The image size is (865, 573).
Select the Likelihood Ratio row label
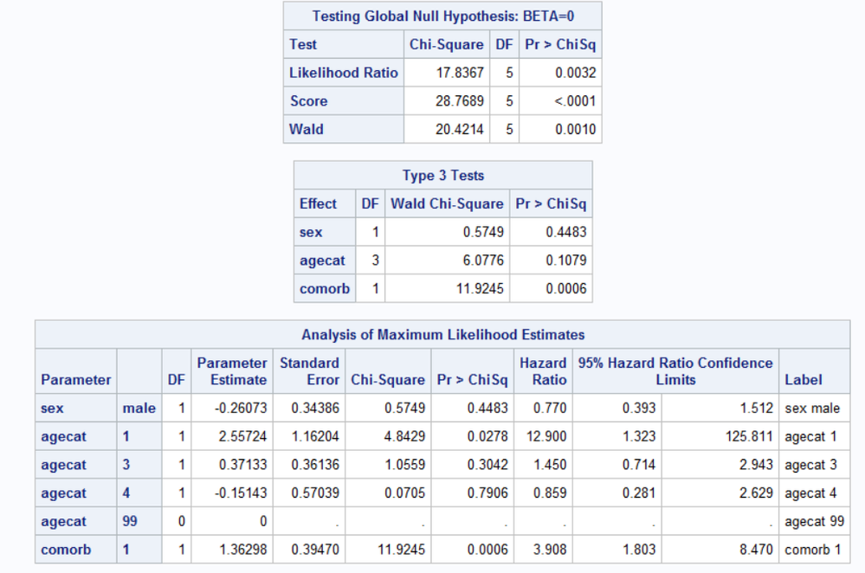coord(343,73)
